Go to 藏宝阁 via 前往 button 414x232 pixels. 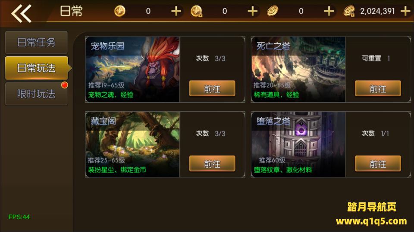(x=212, y=164)
